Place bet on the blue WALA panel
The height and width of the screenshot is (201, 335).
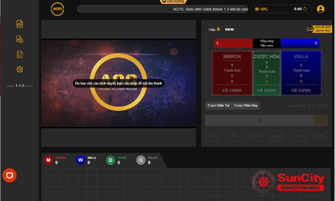pos(301,90)
